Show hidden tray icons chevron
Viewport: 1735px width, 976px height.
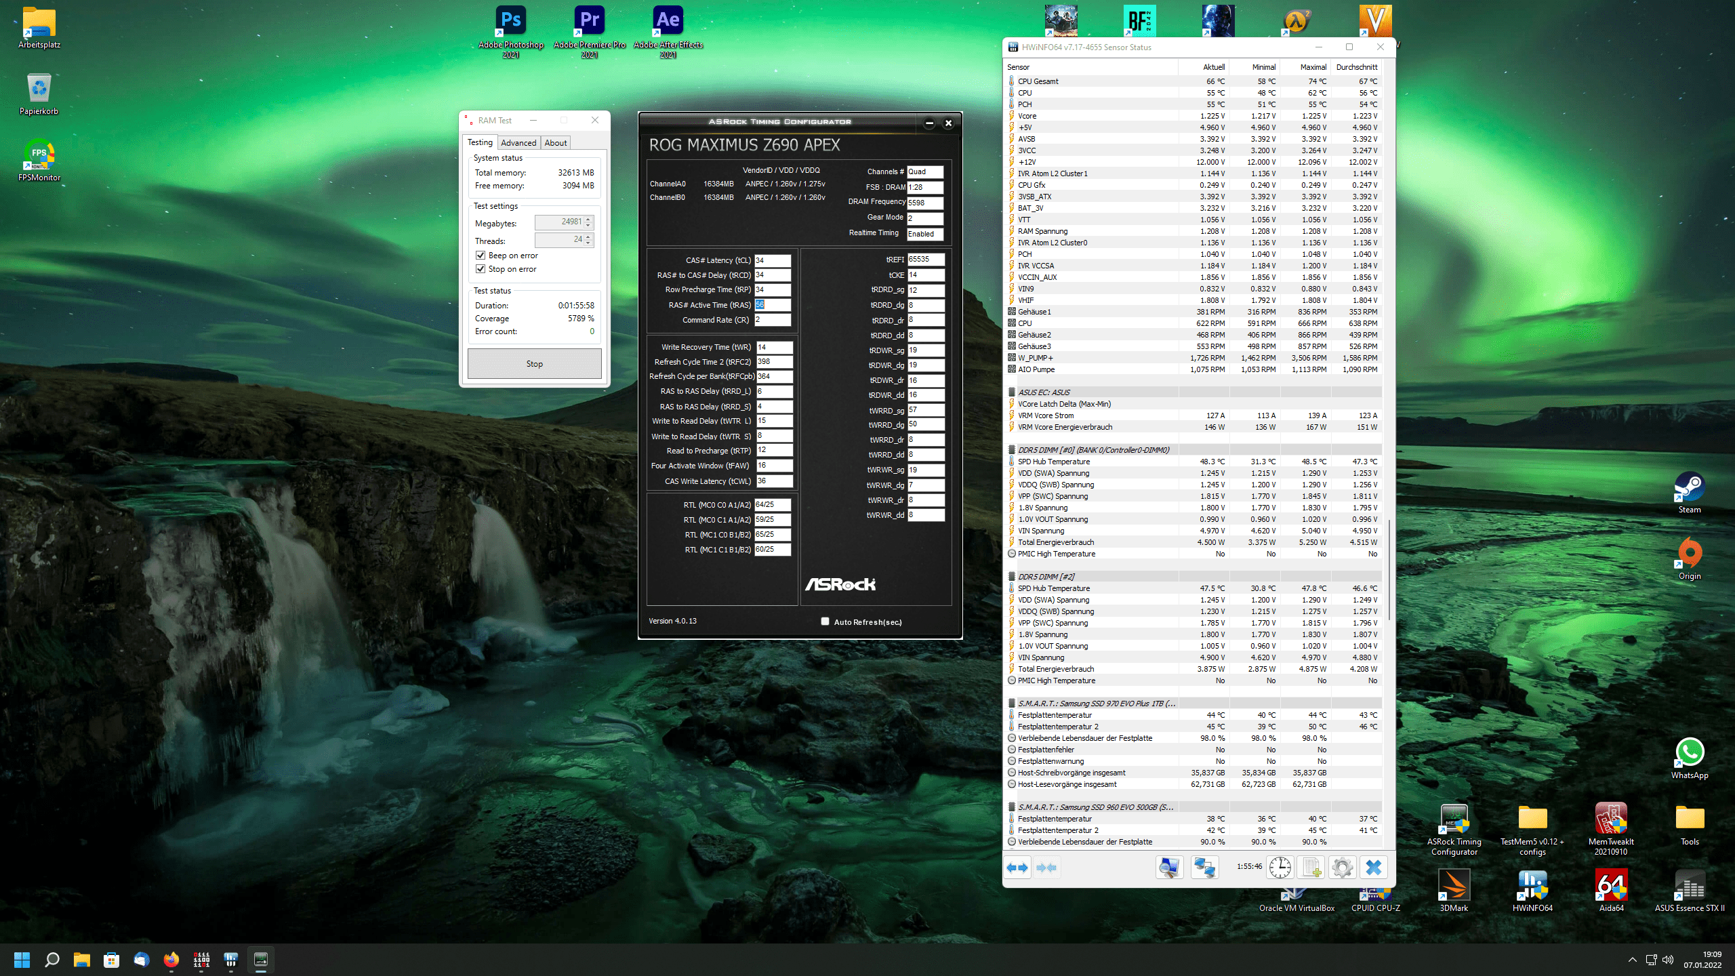tap(1633, 960)
